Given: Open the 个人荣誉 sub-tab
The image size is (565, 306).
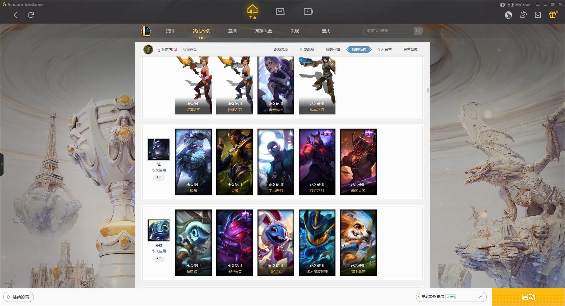Looking at the screenshot, I should click(x=385, y=49).
